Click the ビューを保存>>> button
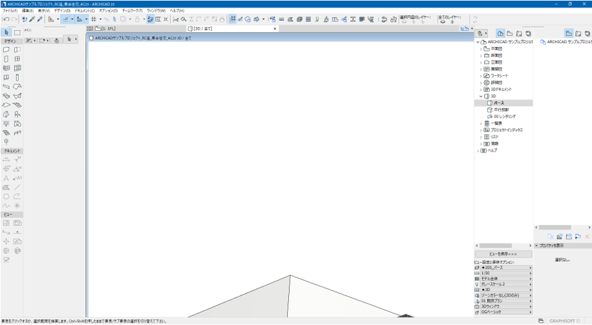Screen dimensions: 592x325 point(503,254)
